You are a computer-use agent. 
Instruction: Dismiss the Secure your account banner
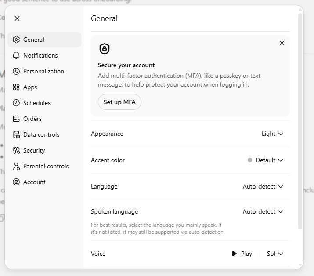point(282,43)
